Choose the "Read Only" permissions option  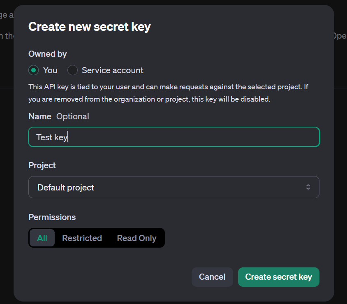coord(136,238)
